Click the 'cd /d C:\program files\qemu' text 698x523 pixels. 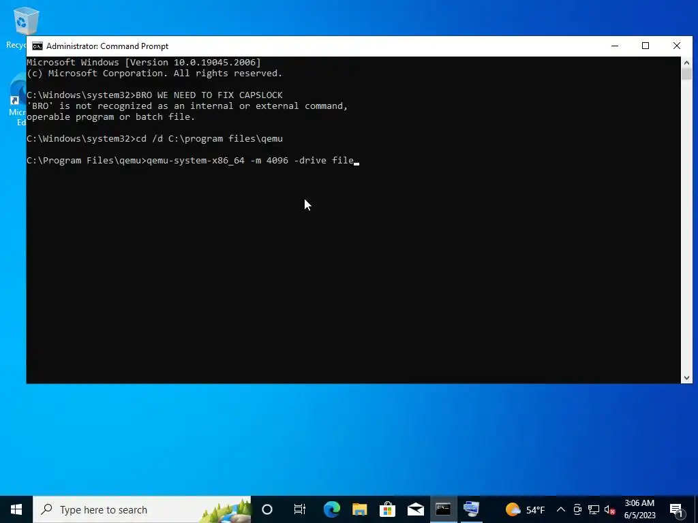pos(209,139)
